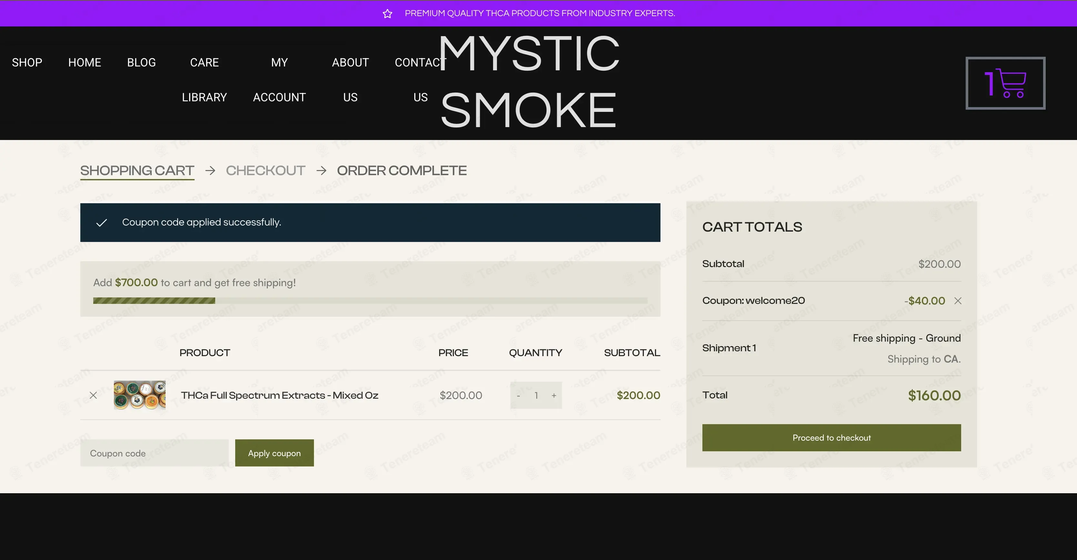This screenshot has height=560, width=1077.
Task: Focus the Coupon code input field
Action: pos(154,453)
